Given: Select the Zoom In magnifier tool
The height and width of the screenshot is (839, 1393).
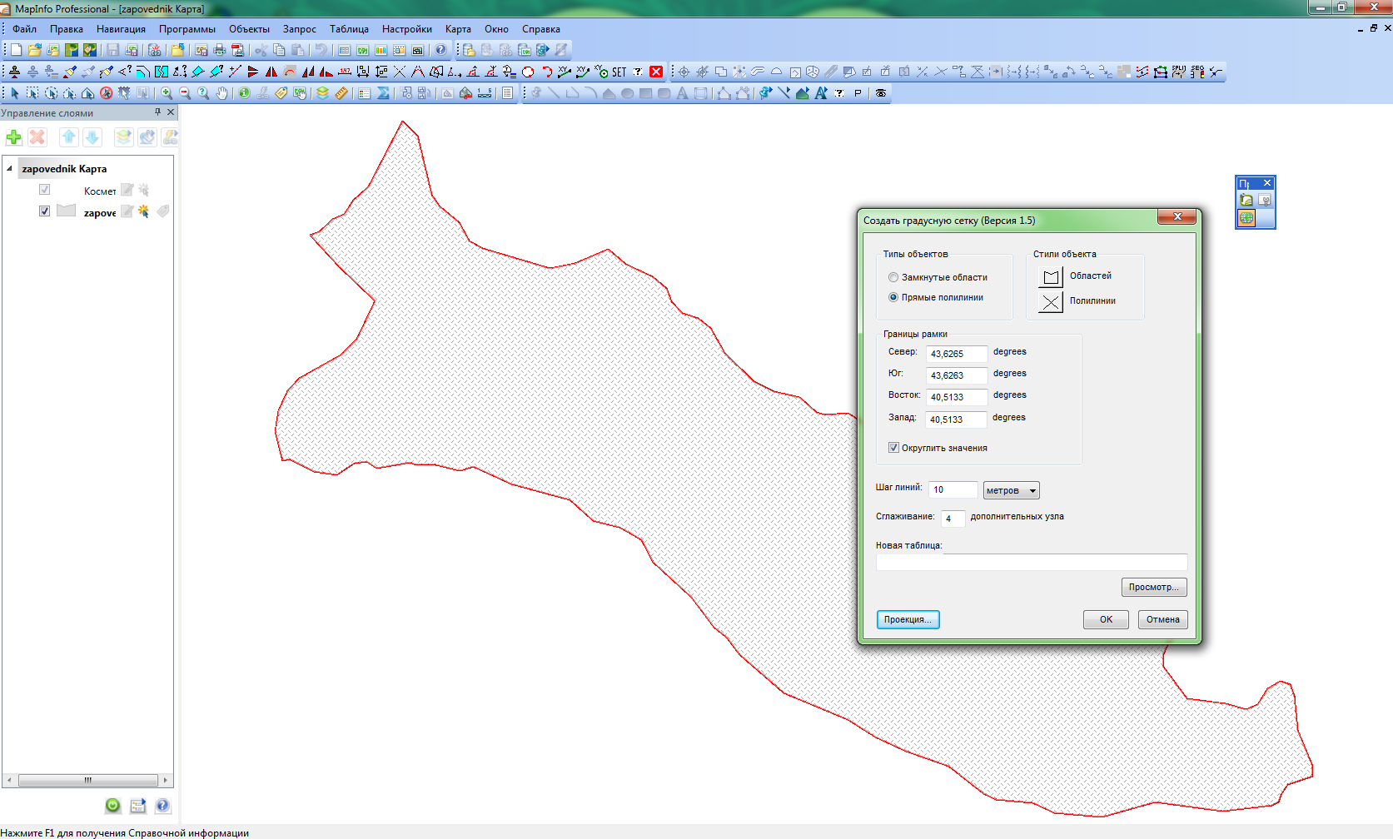Looking at the screenshot, I should [167, 93].
